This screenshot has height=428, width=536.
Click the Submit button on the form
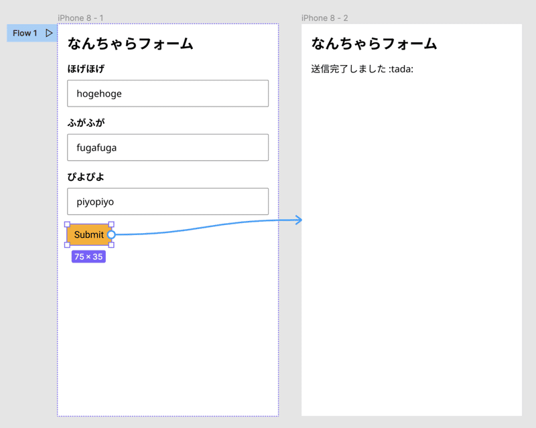pyautogui.click(x=88, y=234)
